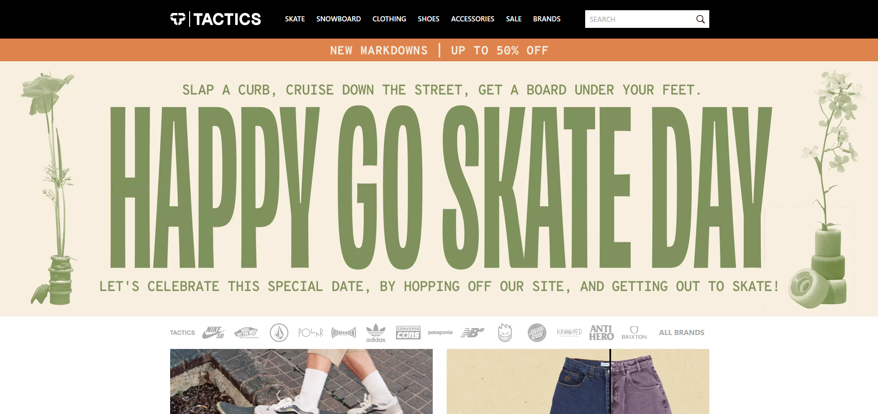Open the Converse Cons logo
The image size is (878, 414).
(x=408, y=333)
